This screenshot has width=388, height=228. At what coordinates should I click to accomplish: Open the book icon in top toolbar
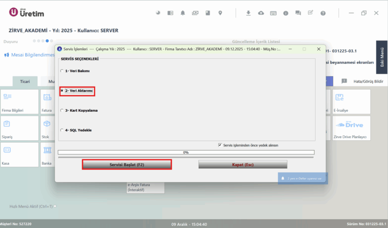coord(208,13)
